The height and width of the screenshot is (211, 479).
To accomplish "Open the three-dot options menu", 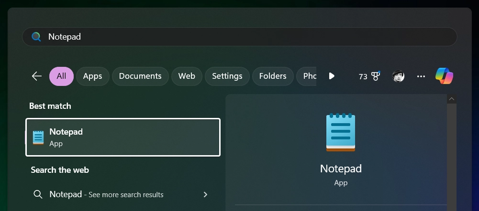I will [421, 76].
